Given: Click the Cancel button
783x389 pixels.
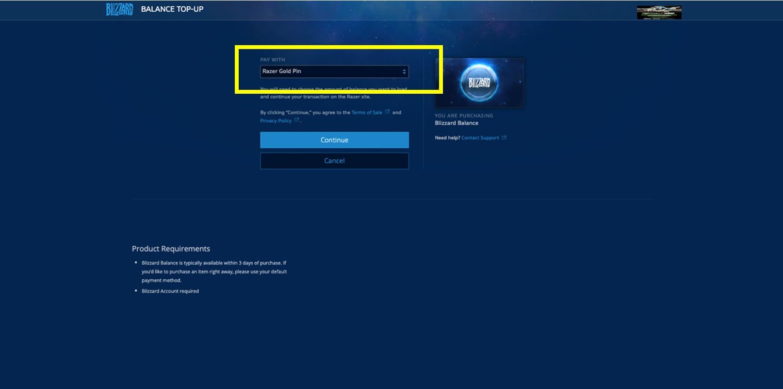Looking at the screenshot, I should 334,161.
